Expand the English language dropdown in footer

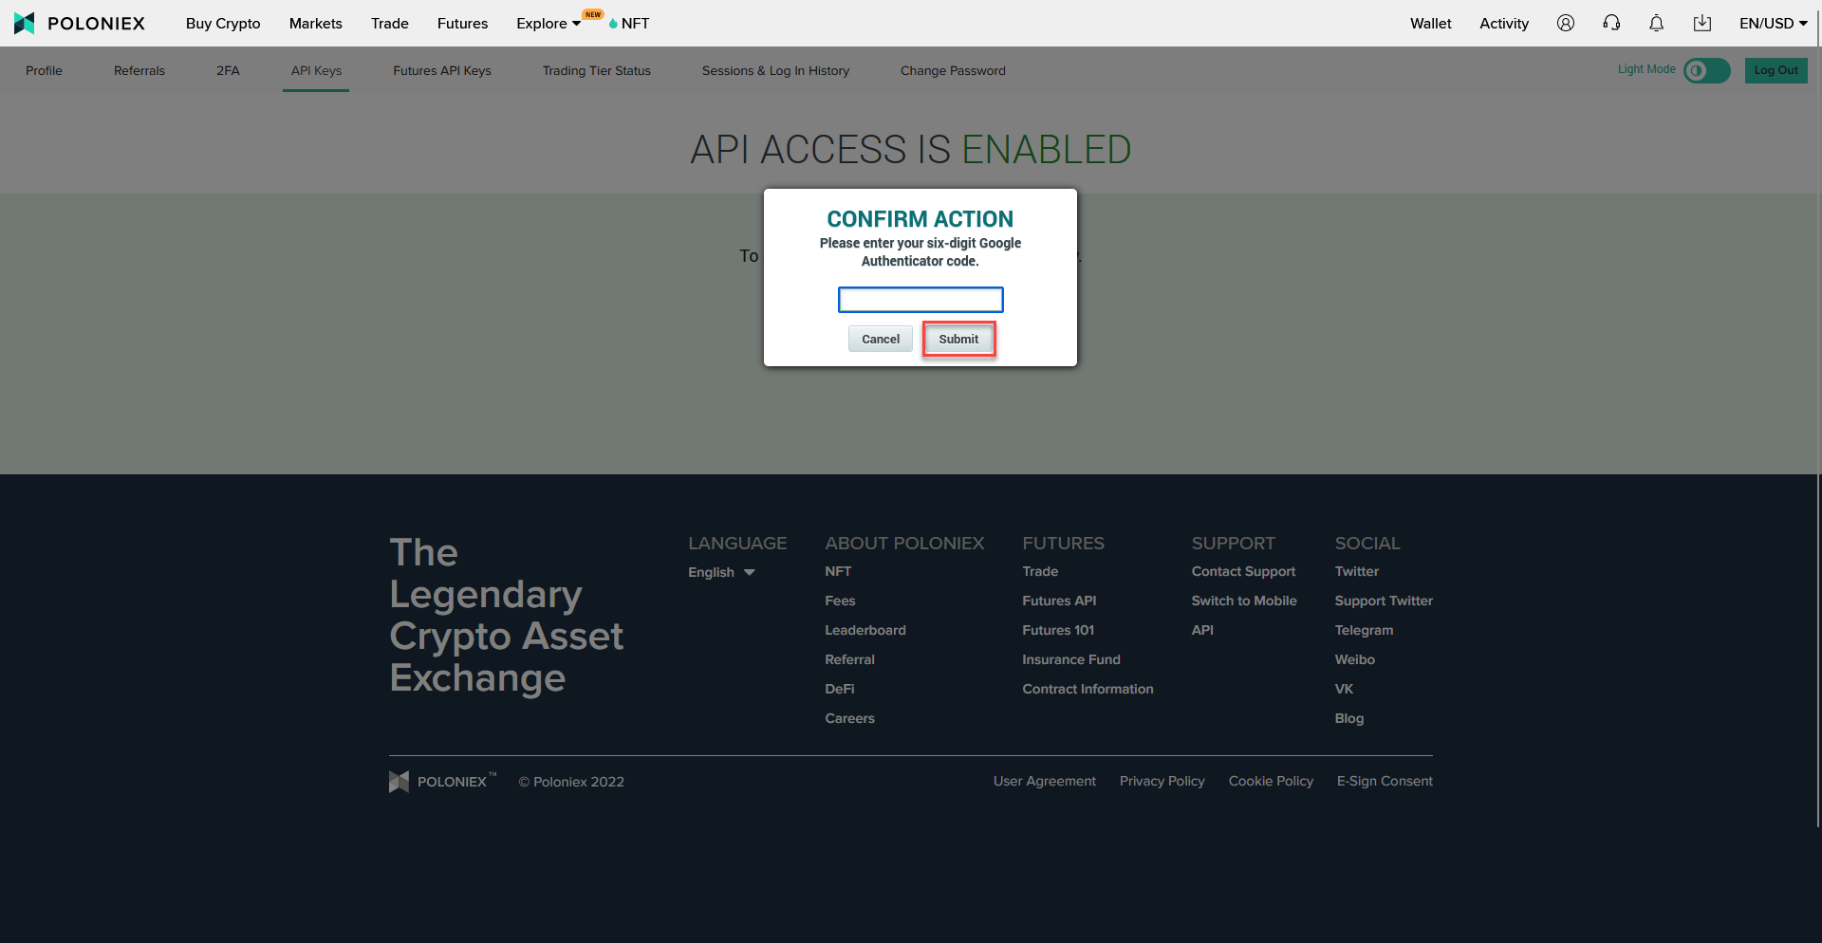(x=720, y=571)
